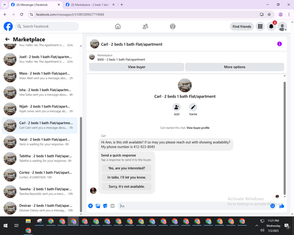
Task: Choose a GIF icon in composer
Action: tap(112, 206)
